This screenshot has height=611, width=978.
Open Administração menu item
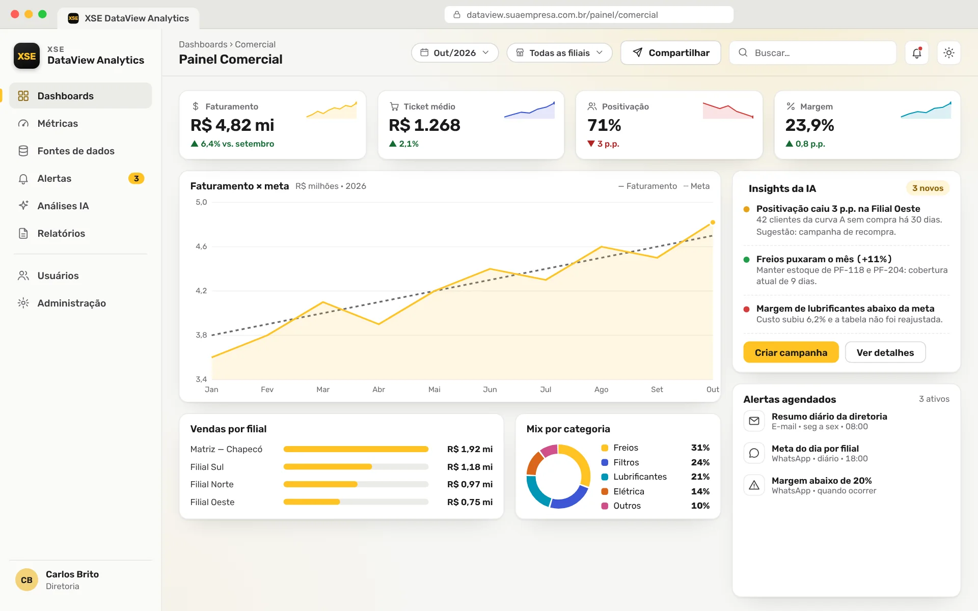(x=80, y=303)
